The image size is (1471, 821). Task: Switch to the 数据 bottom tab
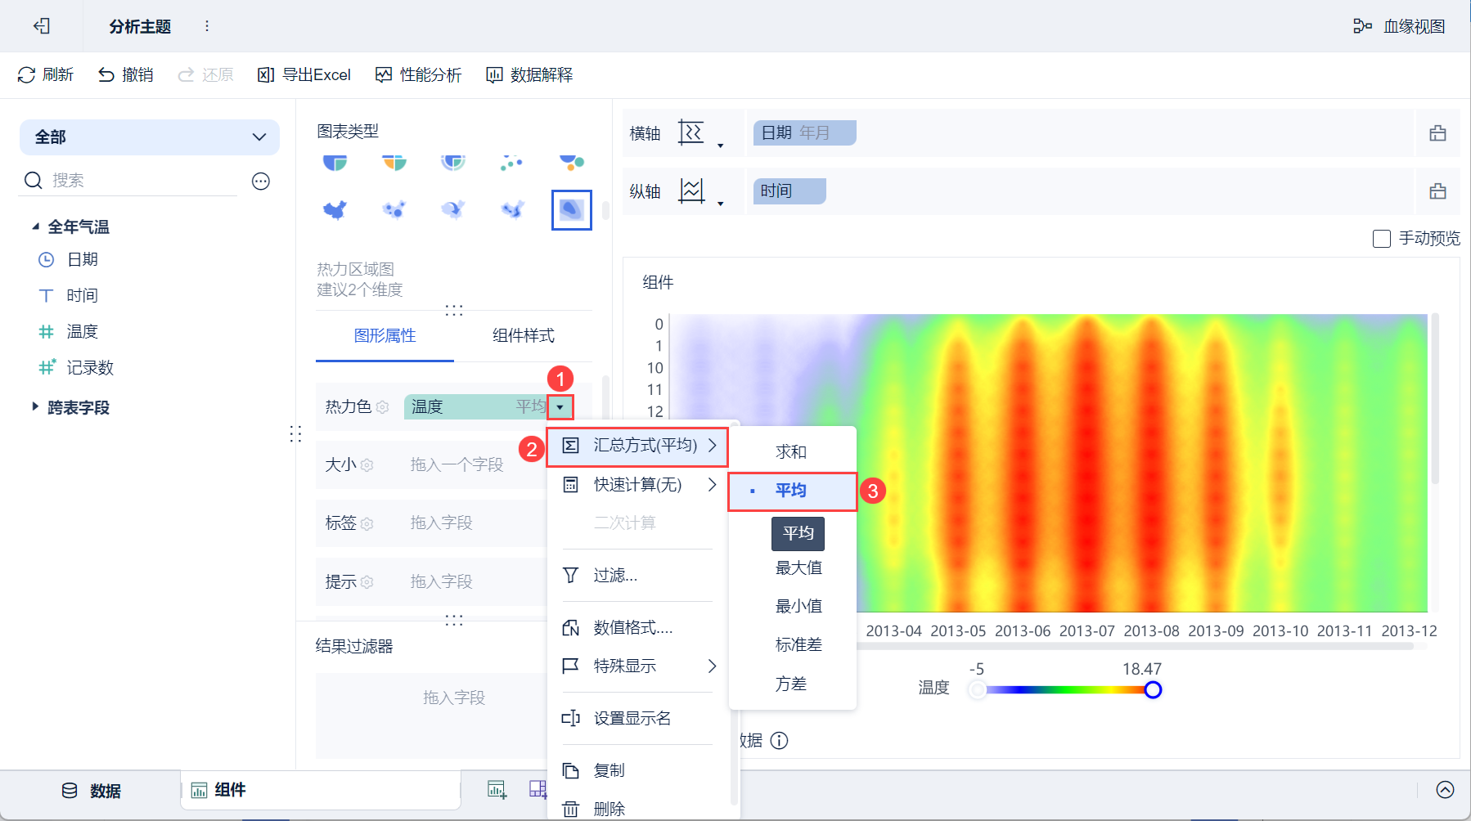[x=91, y=791]
